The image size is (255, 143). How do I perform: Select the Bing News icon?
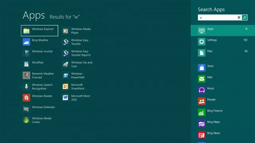point(202,135)
